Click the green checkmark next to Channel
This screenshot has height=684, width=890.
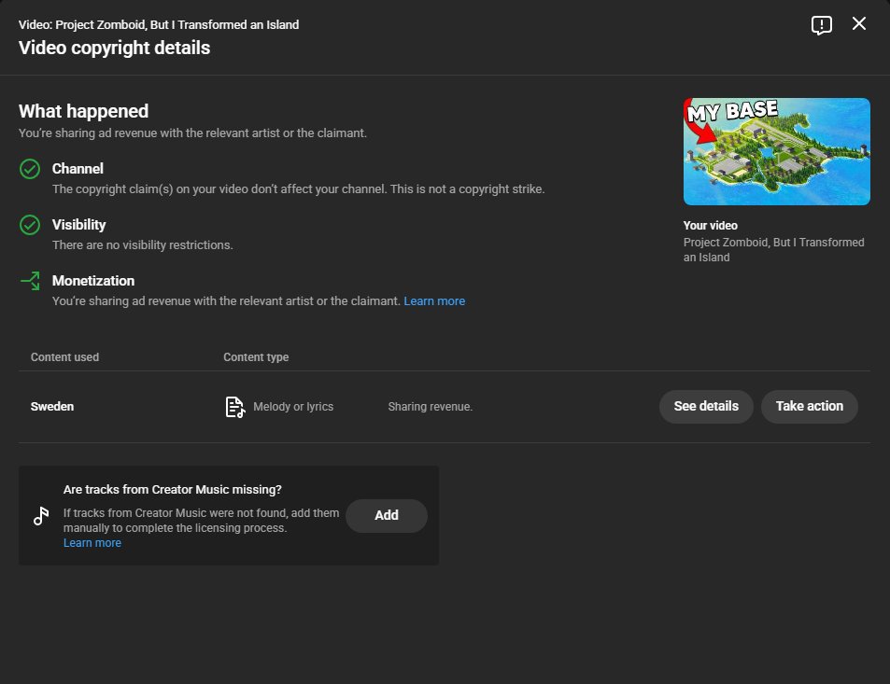click(x=30, y=169)
